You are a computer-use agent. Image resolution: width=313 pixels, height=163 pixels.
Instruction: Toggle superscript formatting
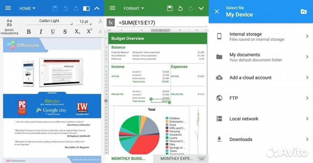[89, 31]
